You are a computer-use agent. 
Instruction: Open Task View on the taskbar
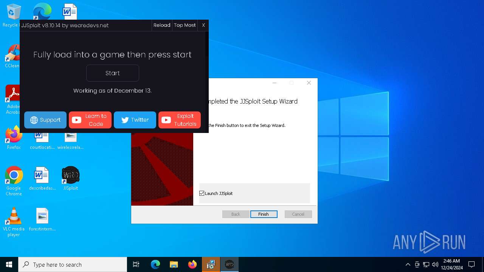point(136,264)
